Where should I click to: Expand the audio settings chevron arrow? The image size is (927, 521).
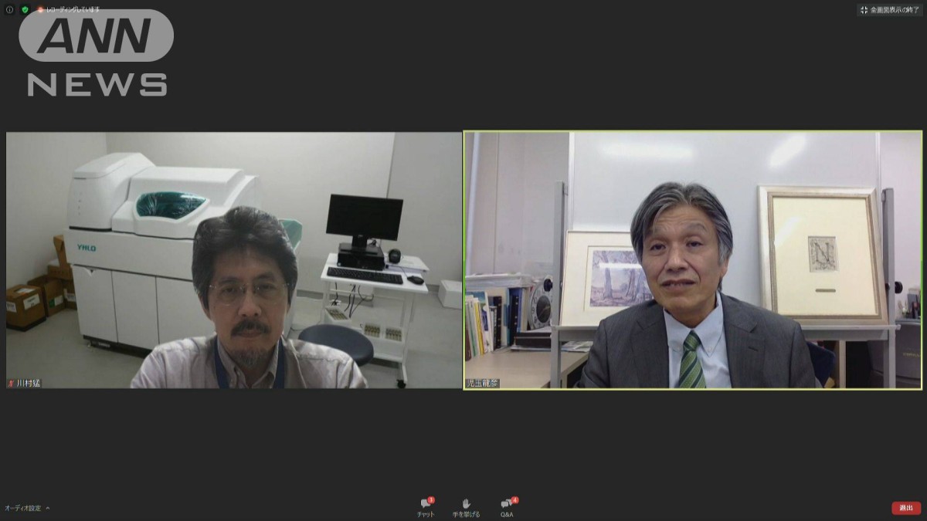48,508
